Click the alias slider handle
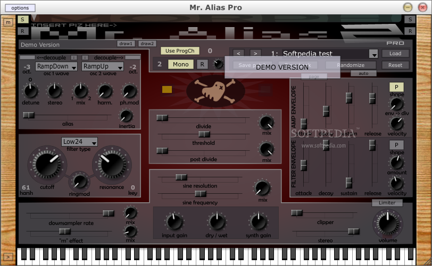Screen dimensions: 432x266 point(28,115)
